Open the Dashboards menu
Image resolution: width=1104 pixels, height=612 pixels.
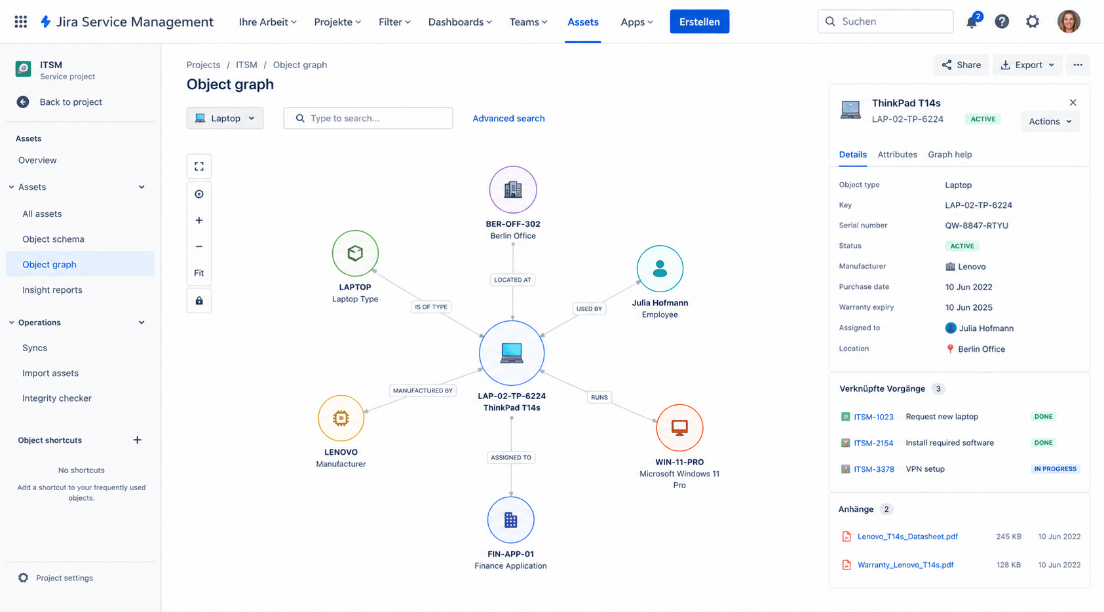460,22
